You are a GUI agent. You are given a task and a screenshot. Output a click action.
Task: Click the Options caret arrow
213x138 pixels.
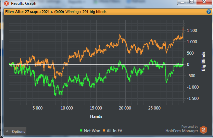[7, 131]
